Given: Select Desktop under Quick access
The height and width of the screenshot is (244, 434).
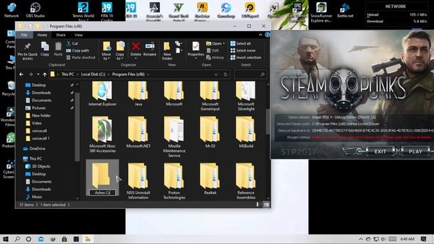Looking at the screenshot, I should pos(39,85).
